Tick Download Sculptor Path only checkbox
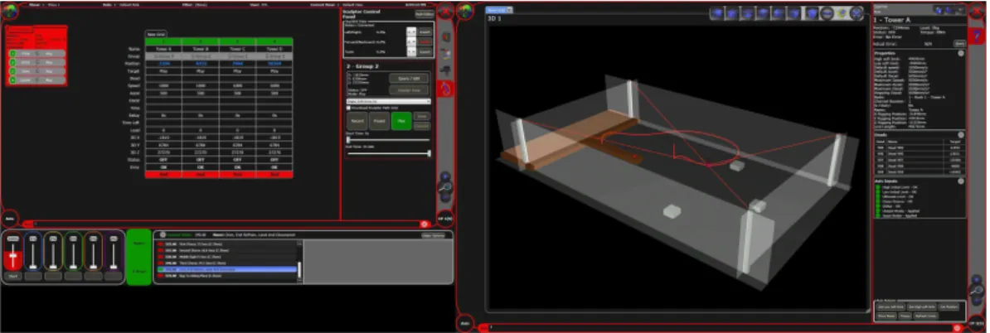The image size is (990, 333). [348, 107]
